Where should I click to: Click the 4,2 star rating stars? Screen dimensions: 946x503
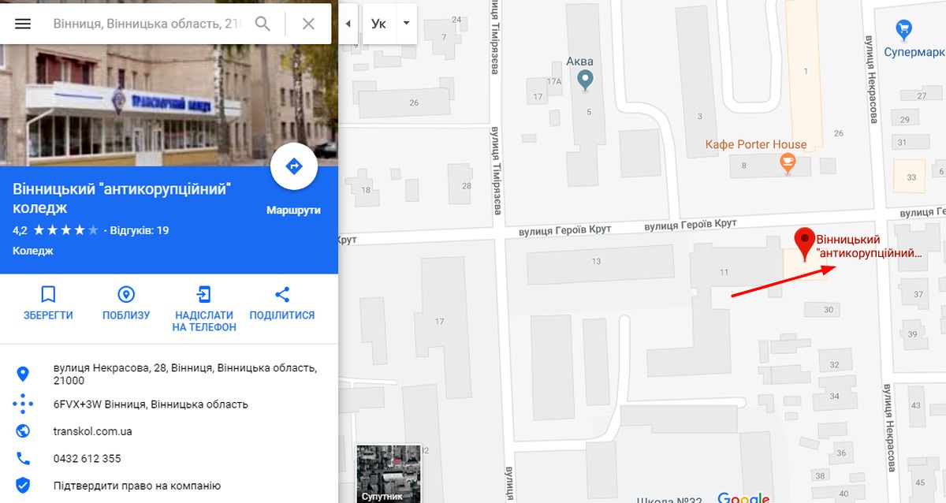66,231
